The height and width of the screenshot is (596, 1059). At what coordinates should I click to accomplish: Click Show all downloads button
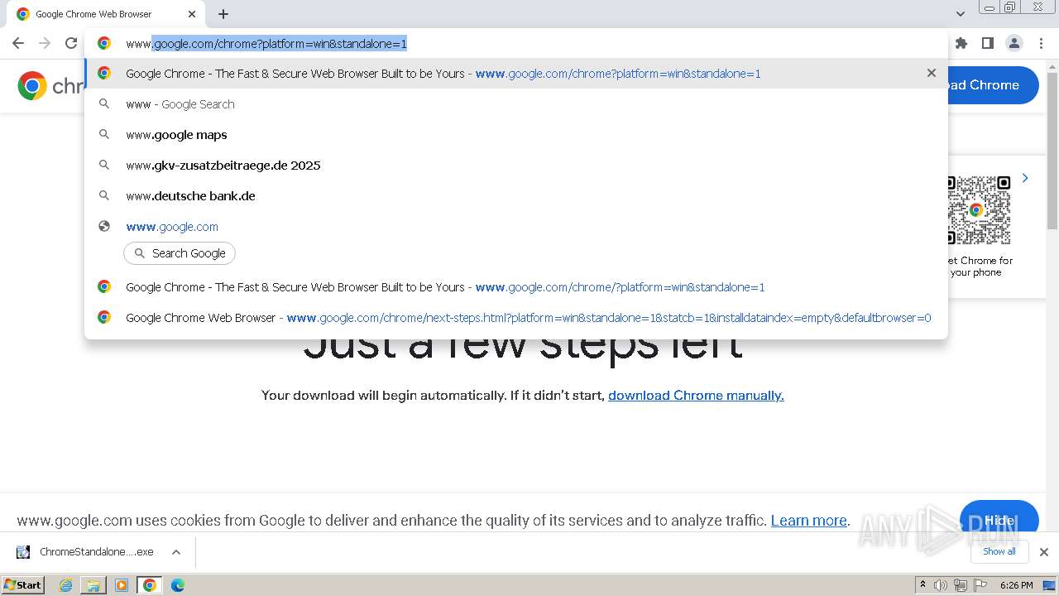(999, 551)
